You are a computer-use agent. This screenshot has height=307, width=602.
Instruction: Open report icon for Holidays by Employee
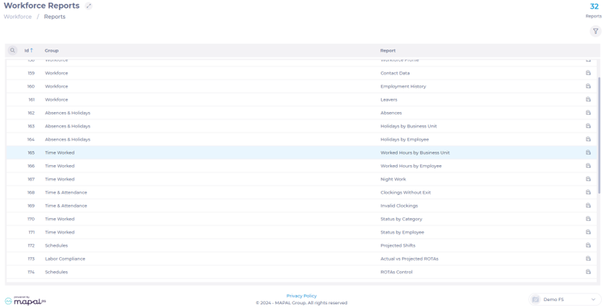(x=588, y=139)
